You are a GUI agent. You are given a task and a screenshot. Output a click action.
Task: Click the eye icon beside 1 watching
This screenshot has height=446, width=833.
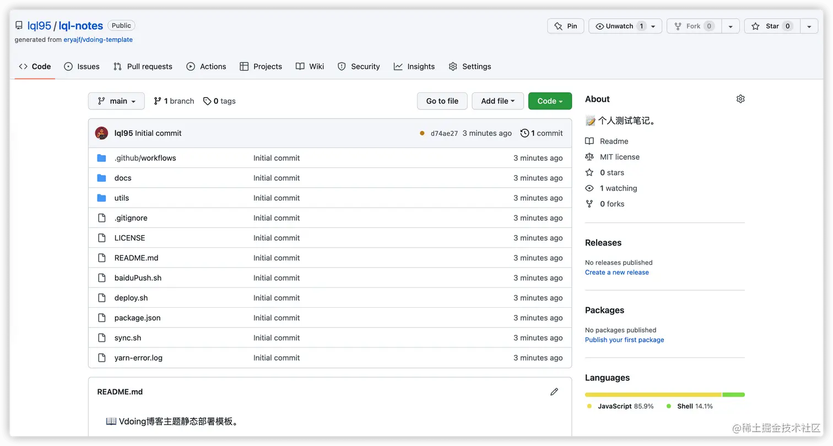[589, 188]
